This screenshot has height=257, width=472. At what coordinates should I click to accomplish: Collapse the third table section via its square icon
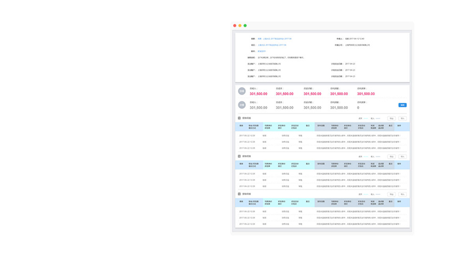tap(239, 194)
